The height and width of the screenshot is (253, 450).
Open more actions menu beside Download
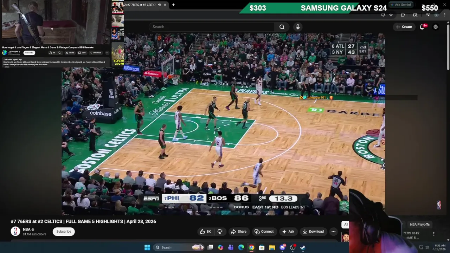click(333, 232)
